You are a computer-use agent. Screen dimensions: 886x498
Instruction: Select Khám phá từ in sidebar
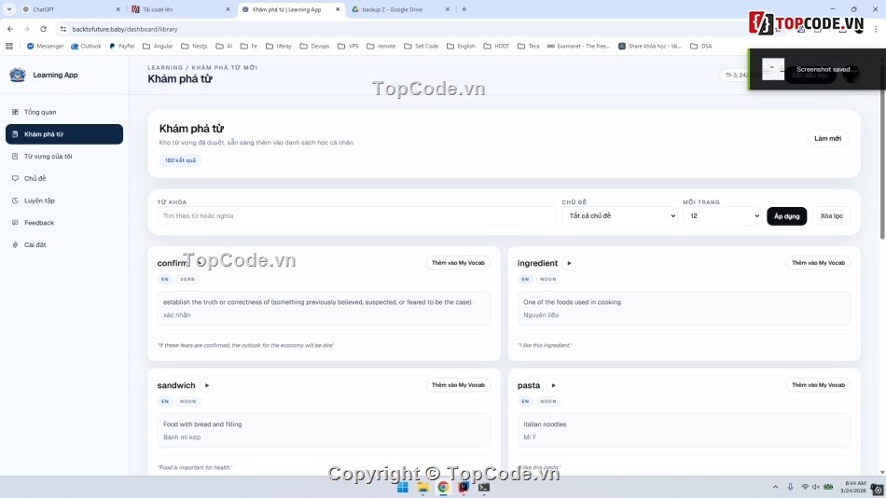[63, 134]
